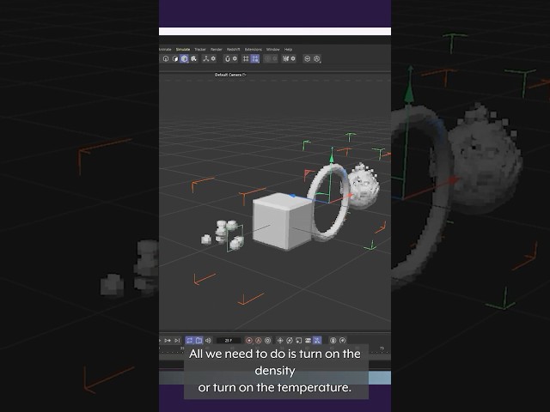
Task: Open the Help menu
Action: tap(288, 50)
